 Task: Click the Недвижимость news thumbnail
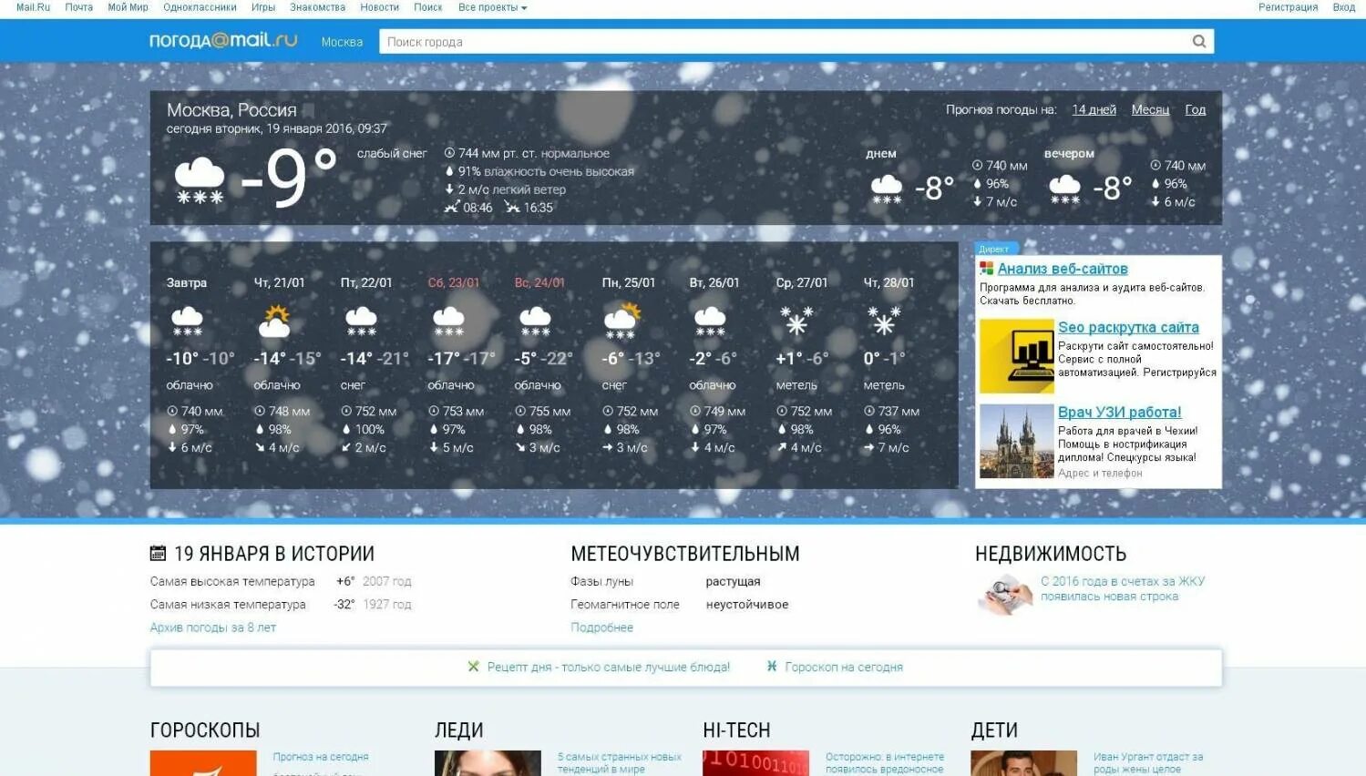[1005, 595]
